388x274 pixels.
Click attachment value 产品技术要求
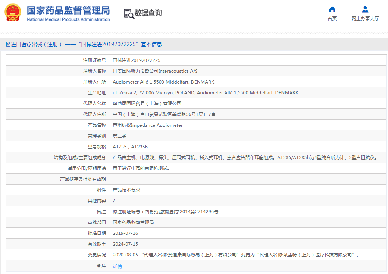[x=126, y=190]
